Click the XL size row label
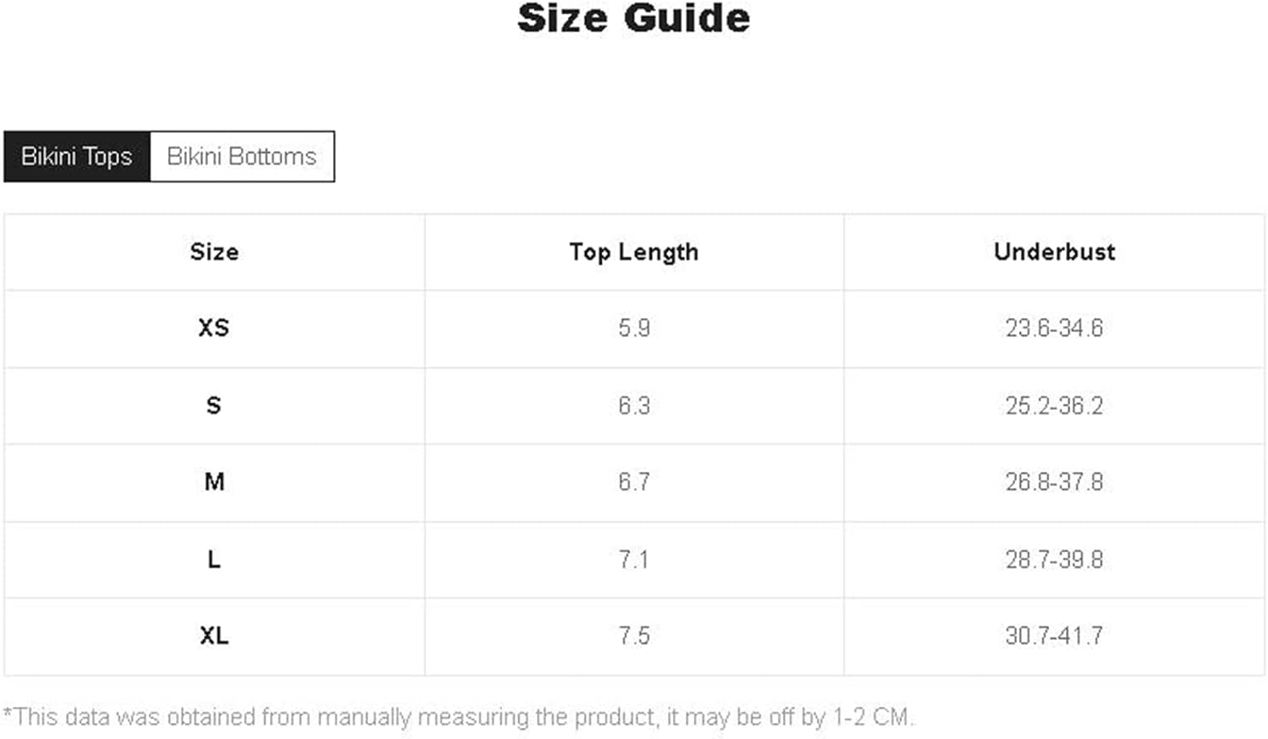The width and height of the screenshot is (1268, 739). point(214,636)
